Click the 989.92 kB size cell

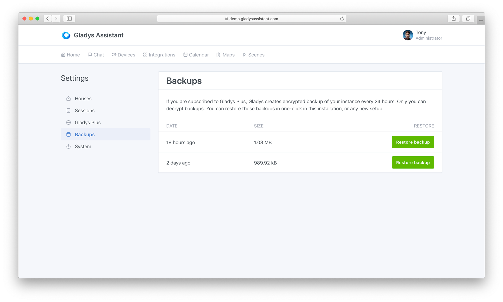(x=265, y=163)
